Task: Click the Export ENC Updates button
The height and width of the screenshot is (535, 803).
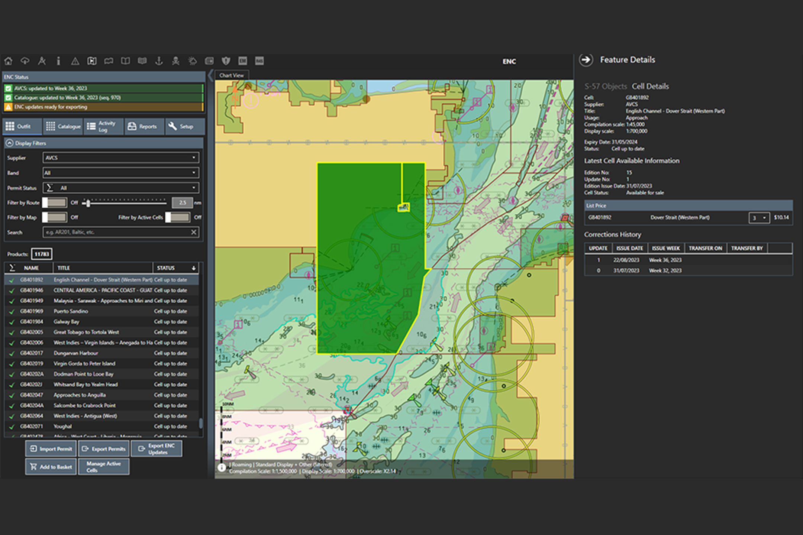Action: pos(157,449)
